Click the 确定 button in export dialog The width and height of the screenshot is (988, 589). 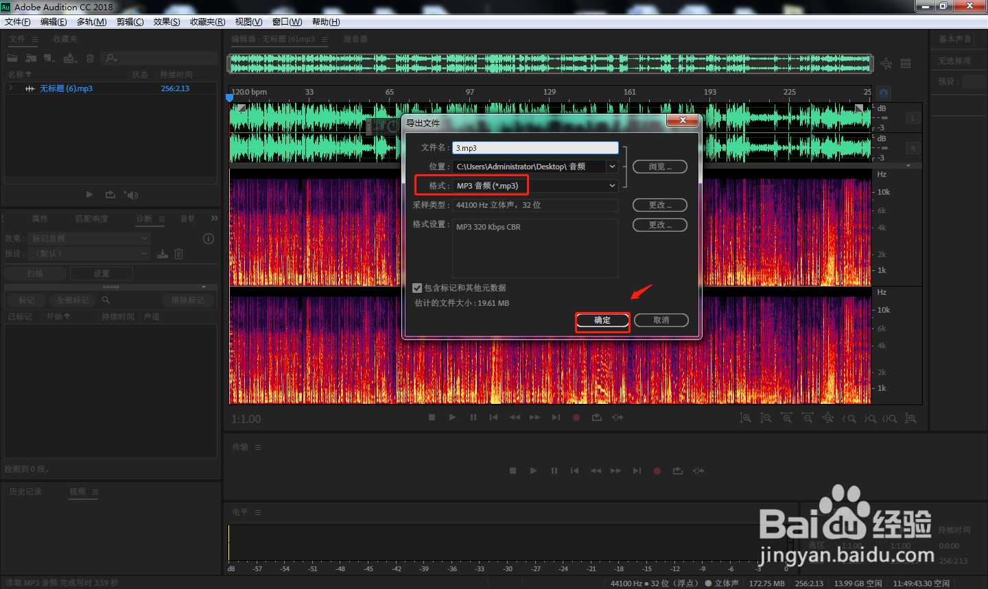point(602,320)
